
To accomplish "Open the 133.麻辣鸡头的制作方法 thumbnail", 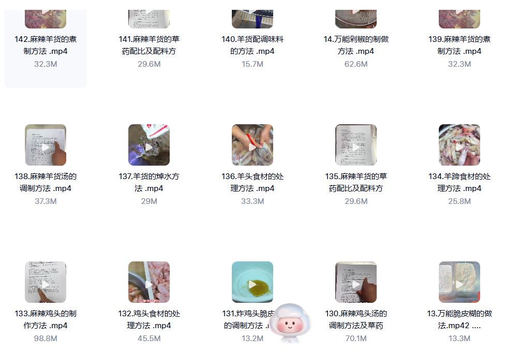I will click(46, 282).
